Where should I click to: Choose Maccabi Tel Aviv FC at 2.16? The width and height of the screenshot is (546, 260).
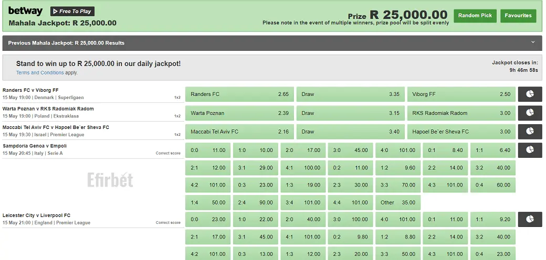click(x=239, y=132)
